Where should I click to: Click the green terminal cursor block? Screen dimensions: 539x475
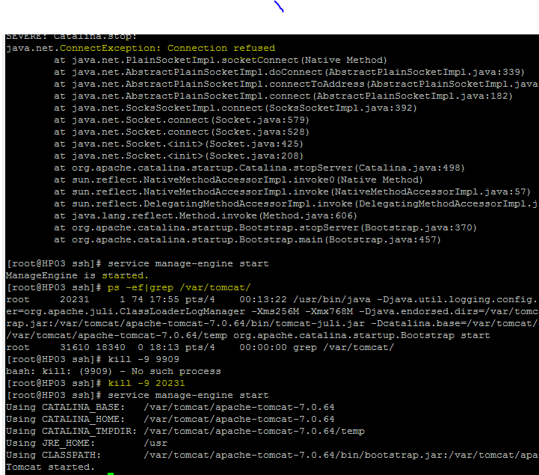pyautogui.click(x=111, y=474)
